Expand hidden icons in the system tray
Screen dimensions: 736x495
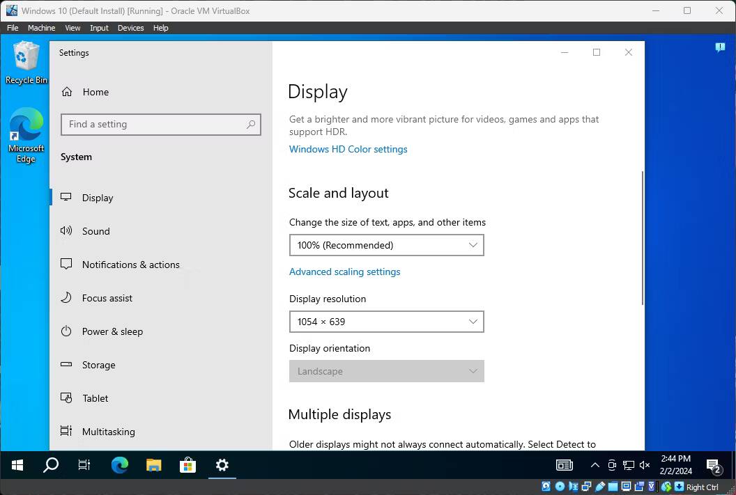pos(595,465)
